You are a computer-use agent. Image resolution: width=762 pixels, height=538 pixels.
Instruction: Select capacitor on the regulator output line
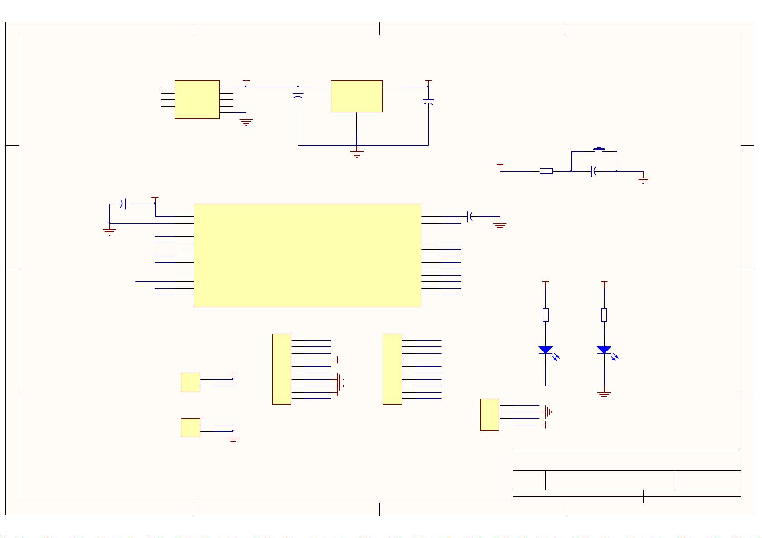(x=428, y=102)
